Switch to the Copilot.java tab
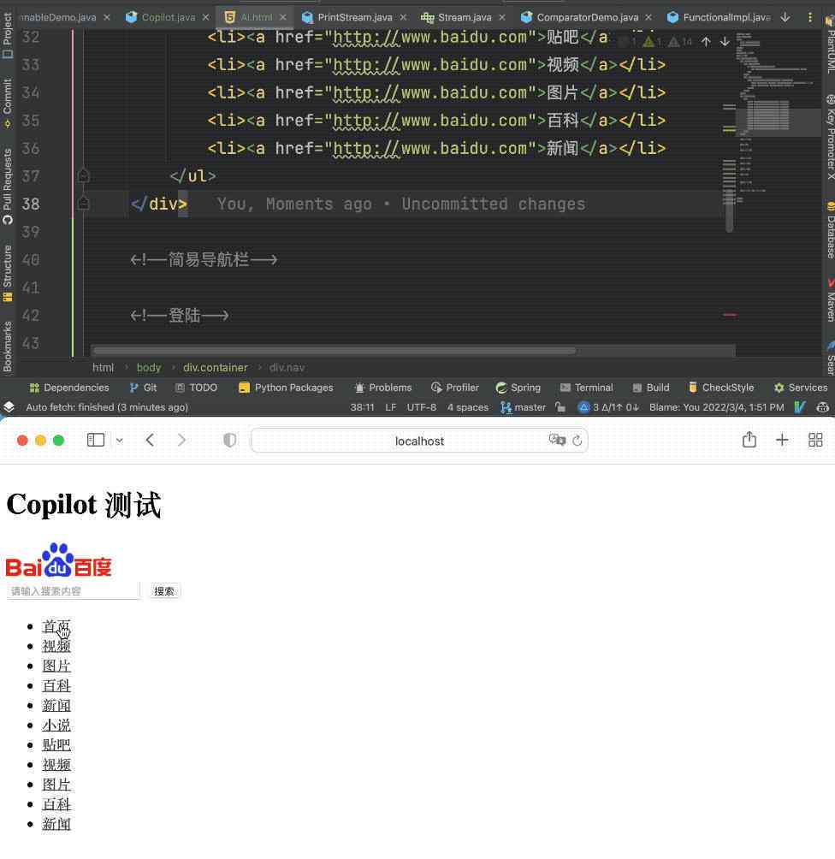835x859 pixels. click(169, 17)
